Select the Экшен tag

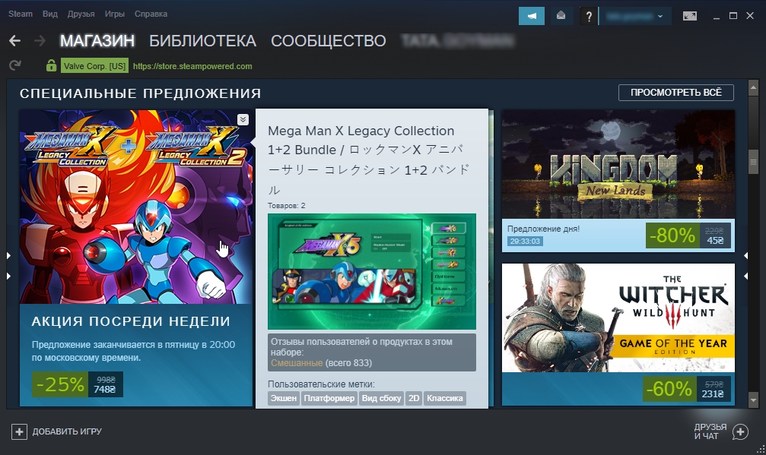tap(283, 399)
